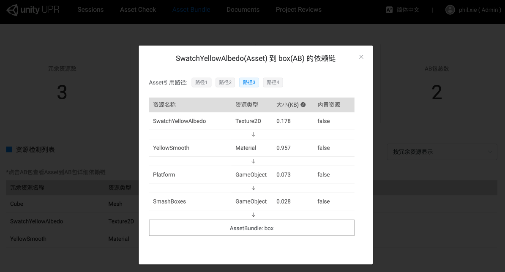Click the info icon next to 大小(KB)
Screen dimensions: 505x272
[303, 104]
